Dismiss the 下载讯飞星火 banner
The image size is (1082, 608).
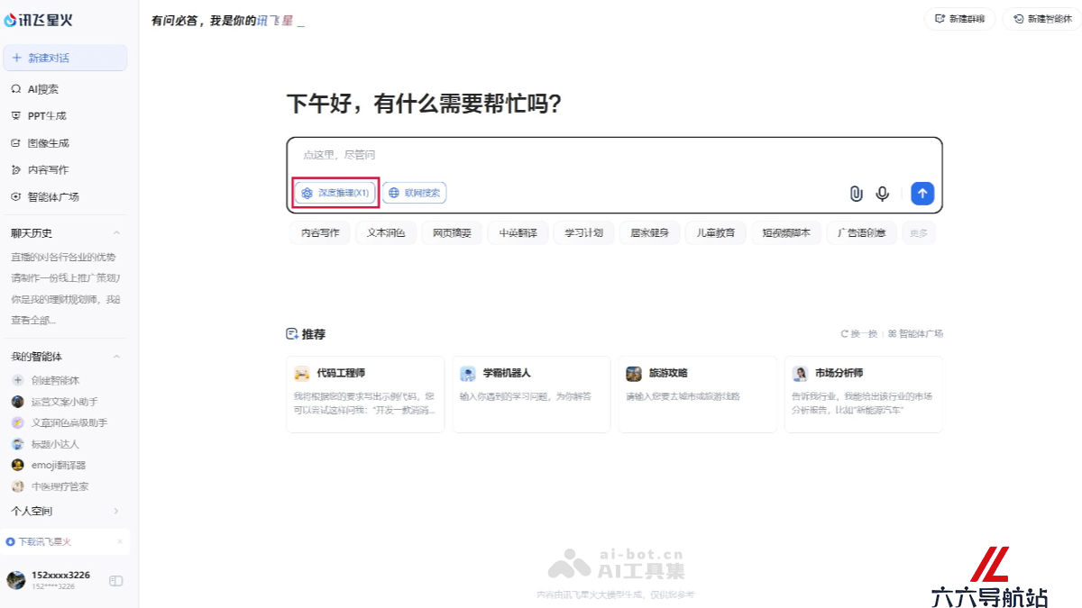(x=120, y=541)
